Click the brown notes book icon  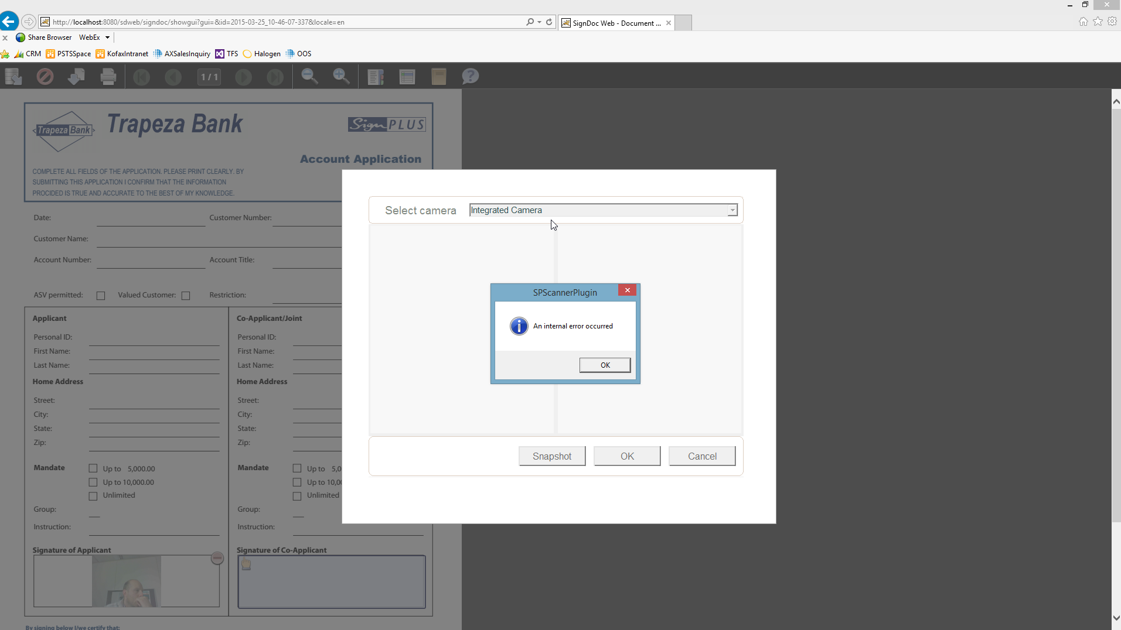[x=439, y=77]
